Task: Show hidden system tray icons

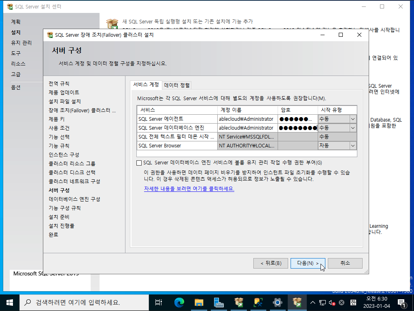Action: (312, 303)
